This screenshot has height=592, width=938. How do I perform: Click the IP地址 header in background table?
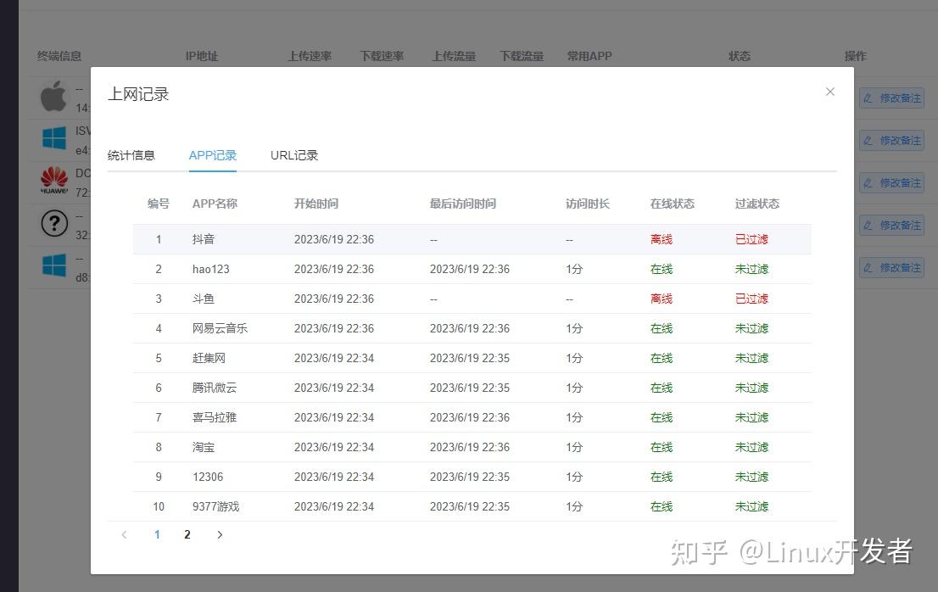click(202, 56)
